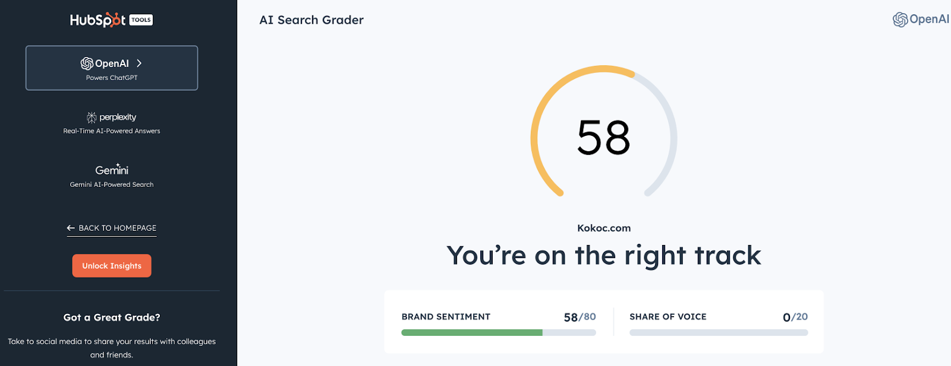Click the OpenAI logo at top right

point(920,20)
